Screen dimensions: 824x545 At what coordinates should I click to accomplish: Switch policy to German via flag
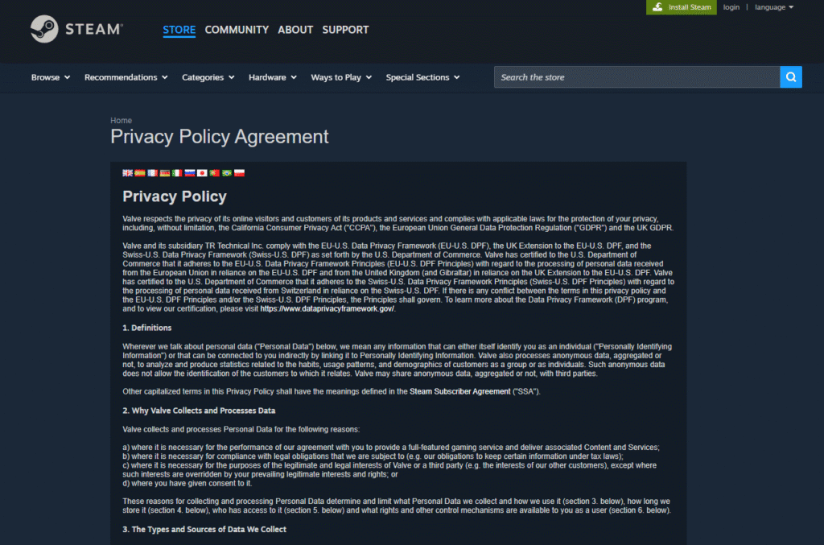click(x=165, y=173)
